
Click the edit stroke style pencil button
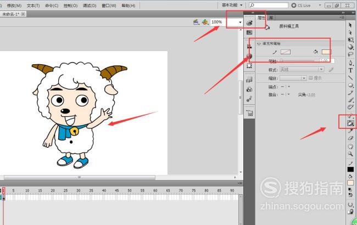pos(331,70)
